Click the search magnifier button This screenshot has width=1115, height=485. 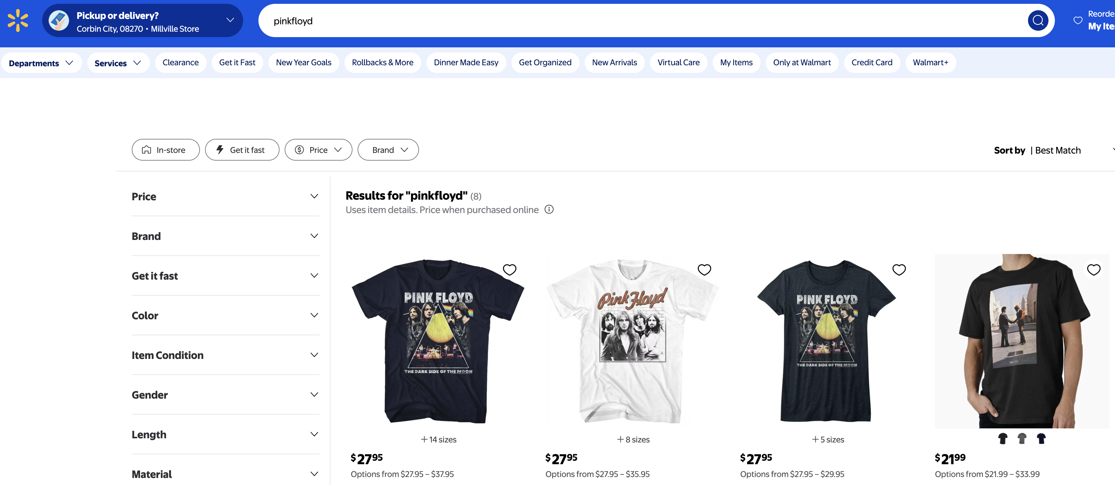1038,20
